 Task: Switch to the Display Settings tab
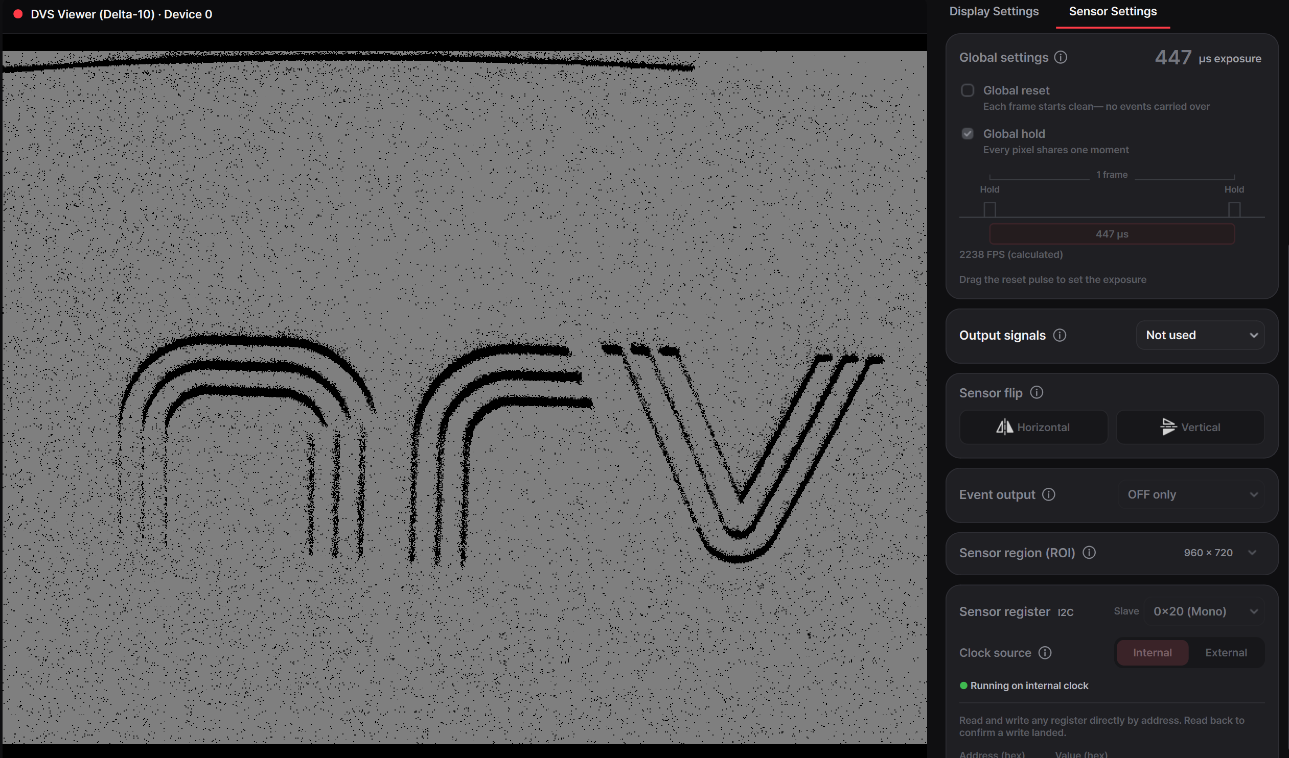click(994, 11)
